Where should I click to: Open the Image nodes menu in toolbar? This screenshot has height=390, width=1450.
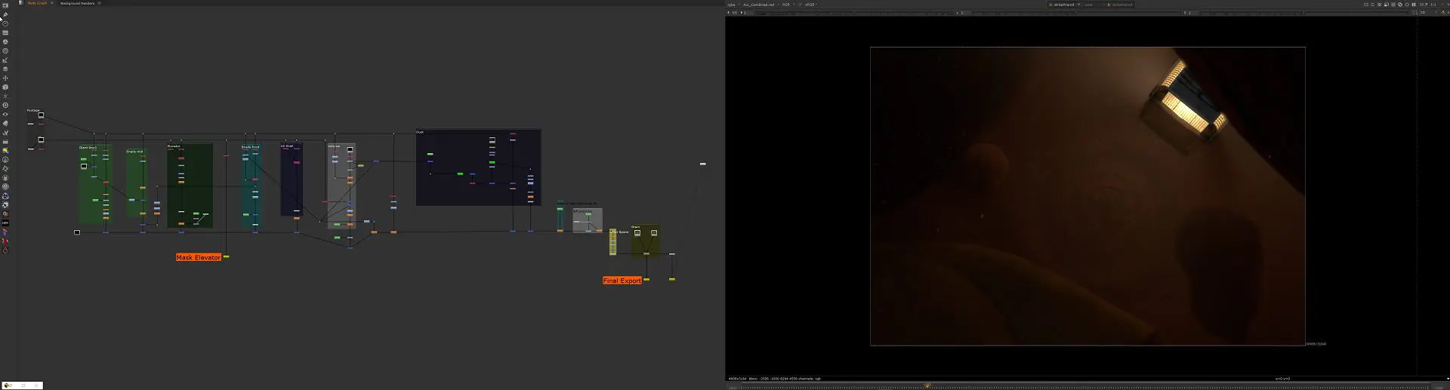[x=5, y=5]
